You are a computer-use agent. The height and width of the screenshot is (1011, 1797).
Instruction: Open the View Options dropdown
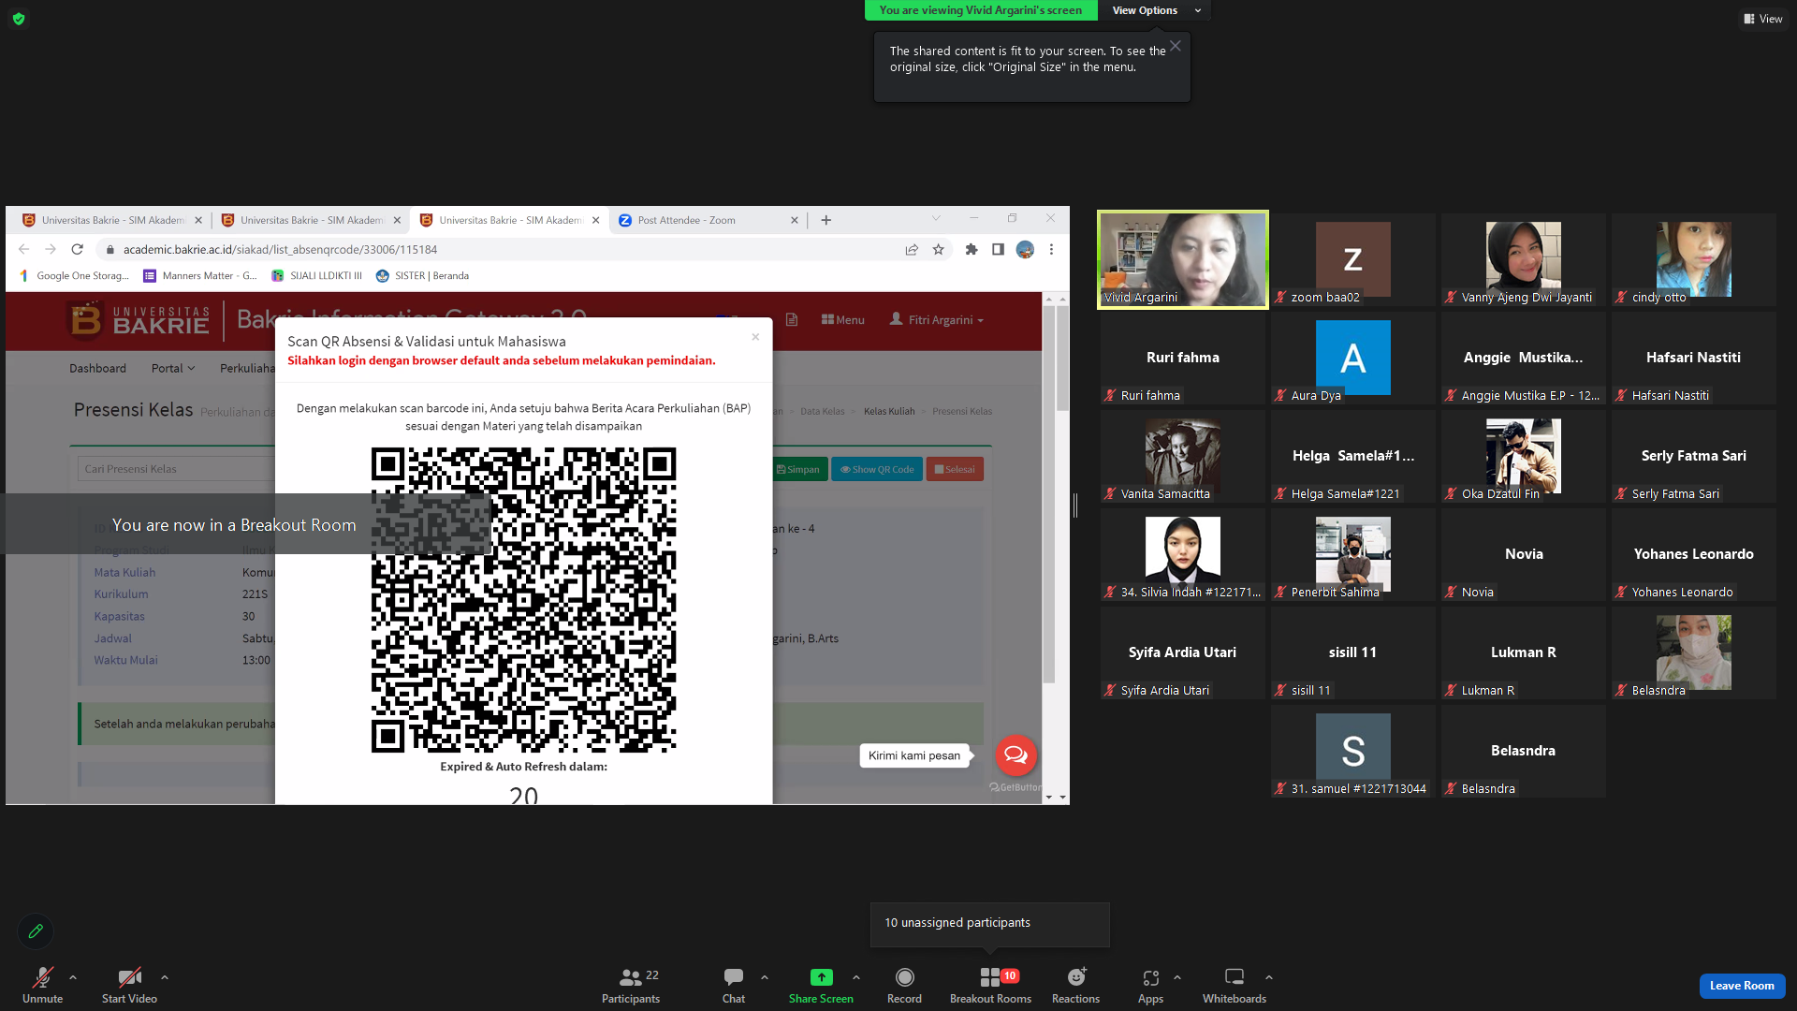pyautogui.click(x=1155, y=10)
